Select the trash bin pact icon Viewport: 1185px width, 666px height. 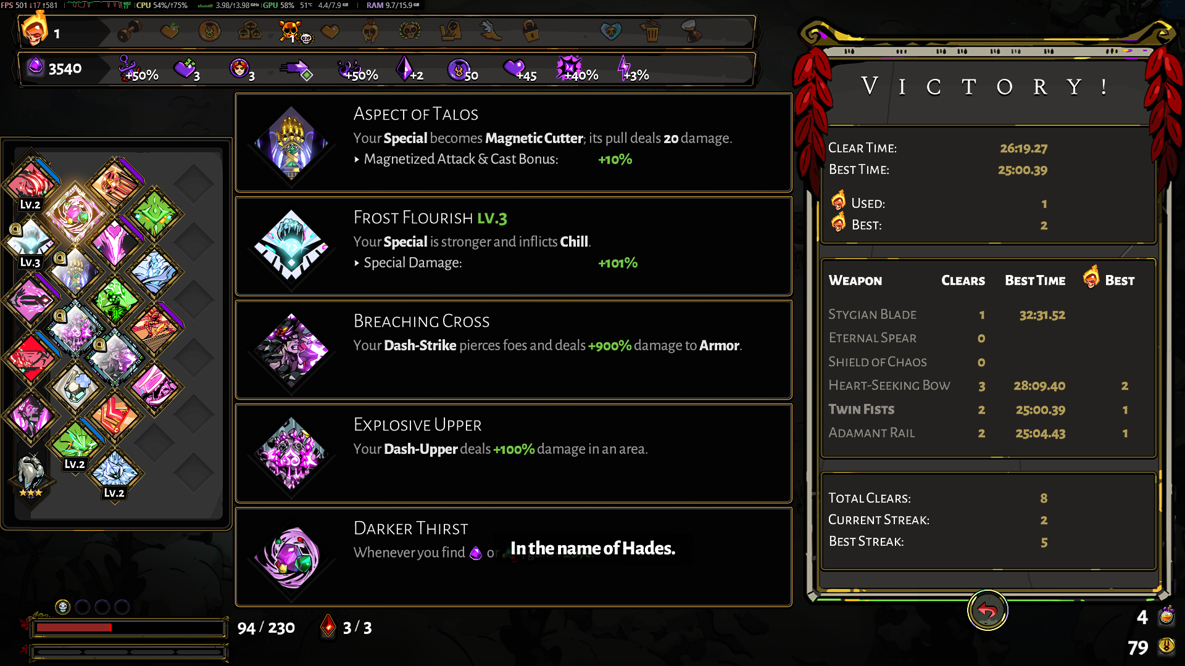click(650, 30)
